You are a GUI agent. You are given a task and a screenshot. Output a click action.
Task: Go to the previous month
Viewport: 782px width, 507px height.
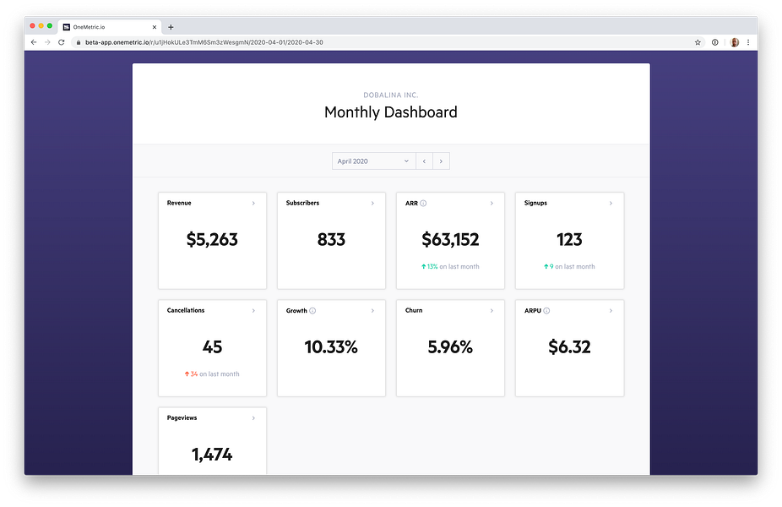point(424,161)
